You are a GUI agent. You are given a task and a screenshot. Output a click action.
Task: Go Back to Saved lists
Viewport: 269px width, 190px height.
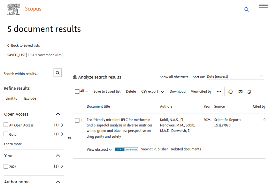(x=24, y=45)
